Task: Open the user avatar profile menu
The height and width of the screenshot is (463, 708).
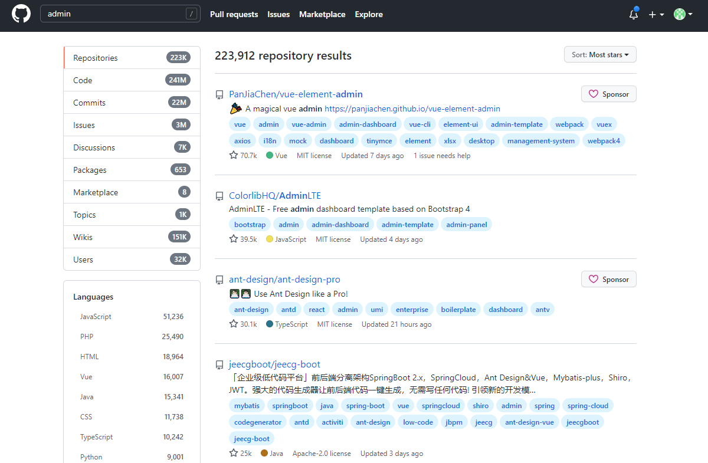Action: tap(683, 15)
